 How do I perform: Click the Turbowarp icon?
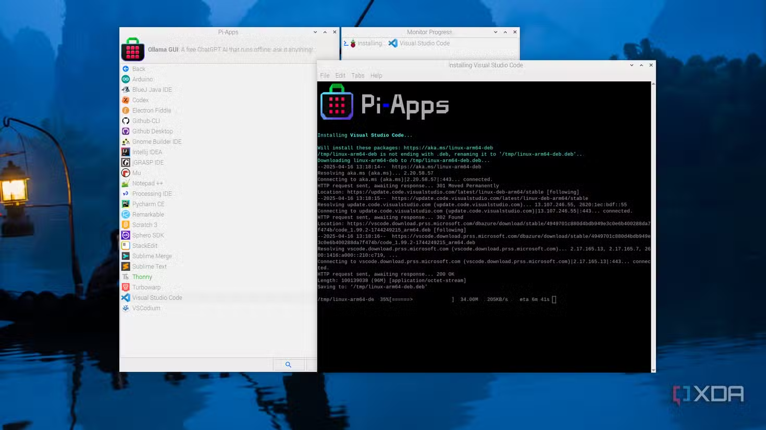[126, 287]
